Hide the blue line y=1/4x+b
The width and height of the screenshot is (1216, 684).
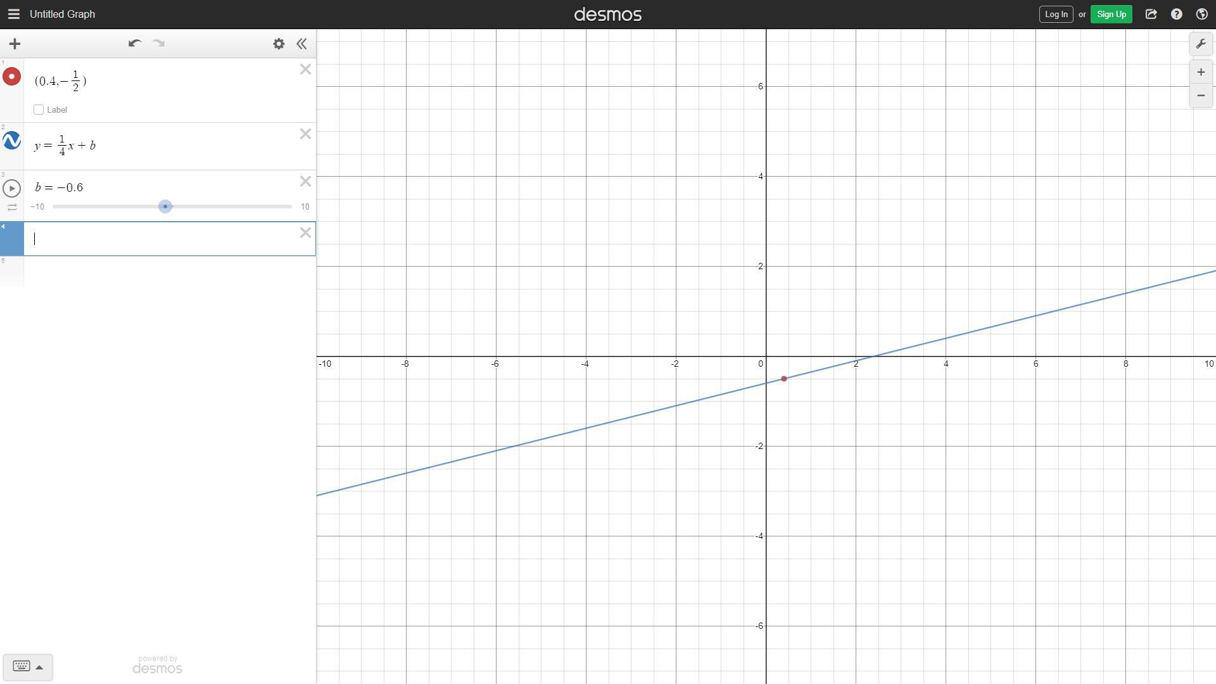click(11, 141)
